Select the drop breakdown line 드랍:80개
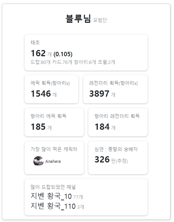This screenshot has width=174, height=222. [x=73, y=62]
